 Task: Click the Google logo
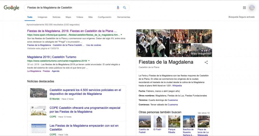[11, 8]
